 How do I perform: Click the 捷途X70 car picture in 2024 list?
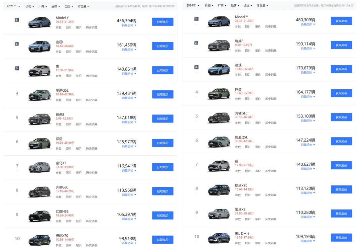tap(219, 190)
